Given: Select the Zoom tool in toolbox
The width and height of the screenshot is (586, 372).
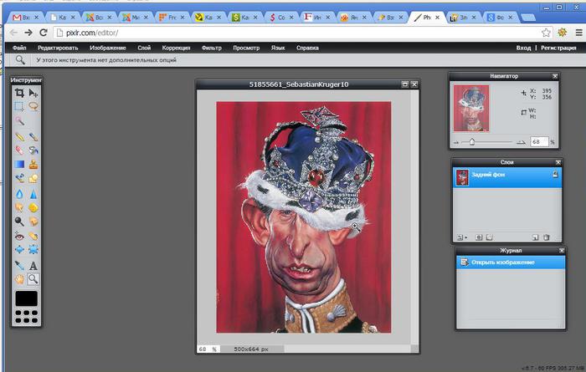Looking at the screenshot, I should click(33, 279).
